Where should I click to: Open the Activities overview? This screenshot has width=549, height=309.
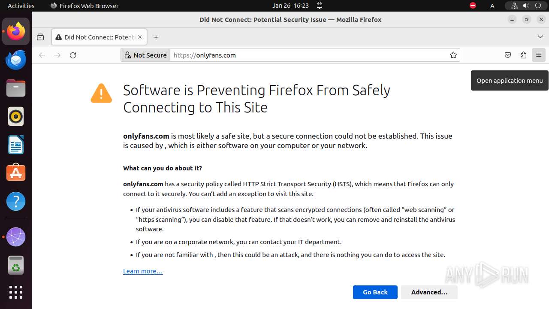pos(21,6)
